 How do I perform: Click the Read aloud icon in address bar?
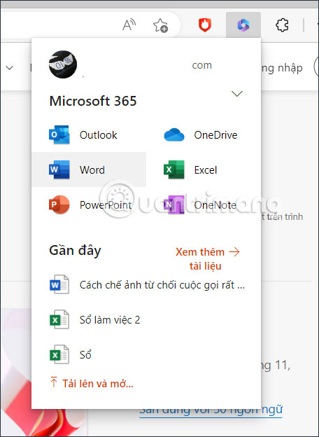(x=129, y=25)
